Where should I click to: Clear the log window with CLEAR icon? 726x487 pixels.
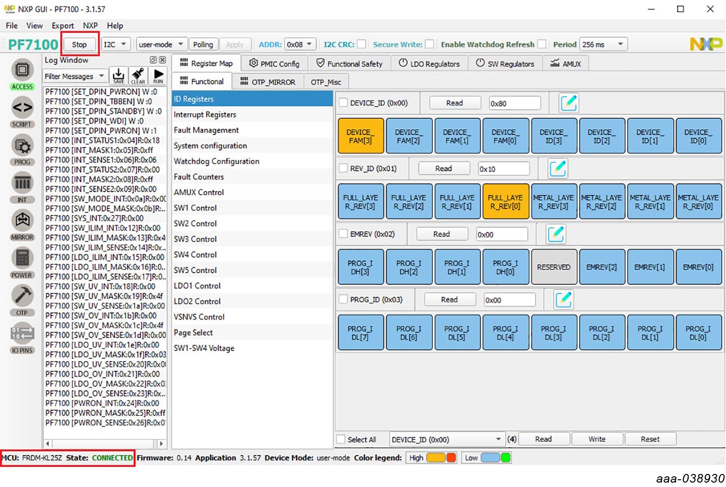(x=138, y=76)
